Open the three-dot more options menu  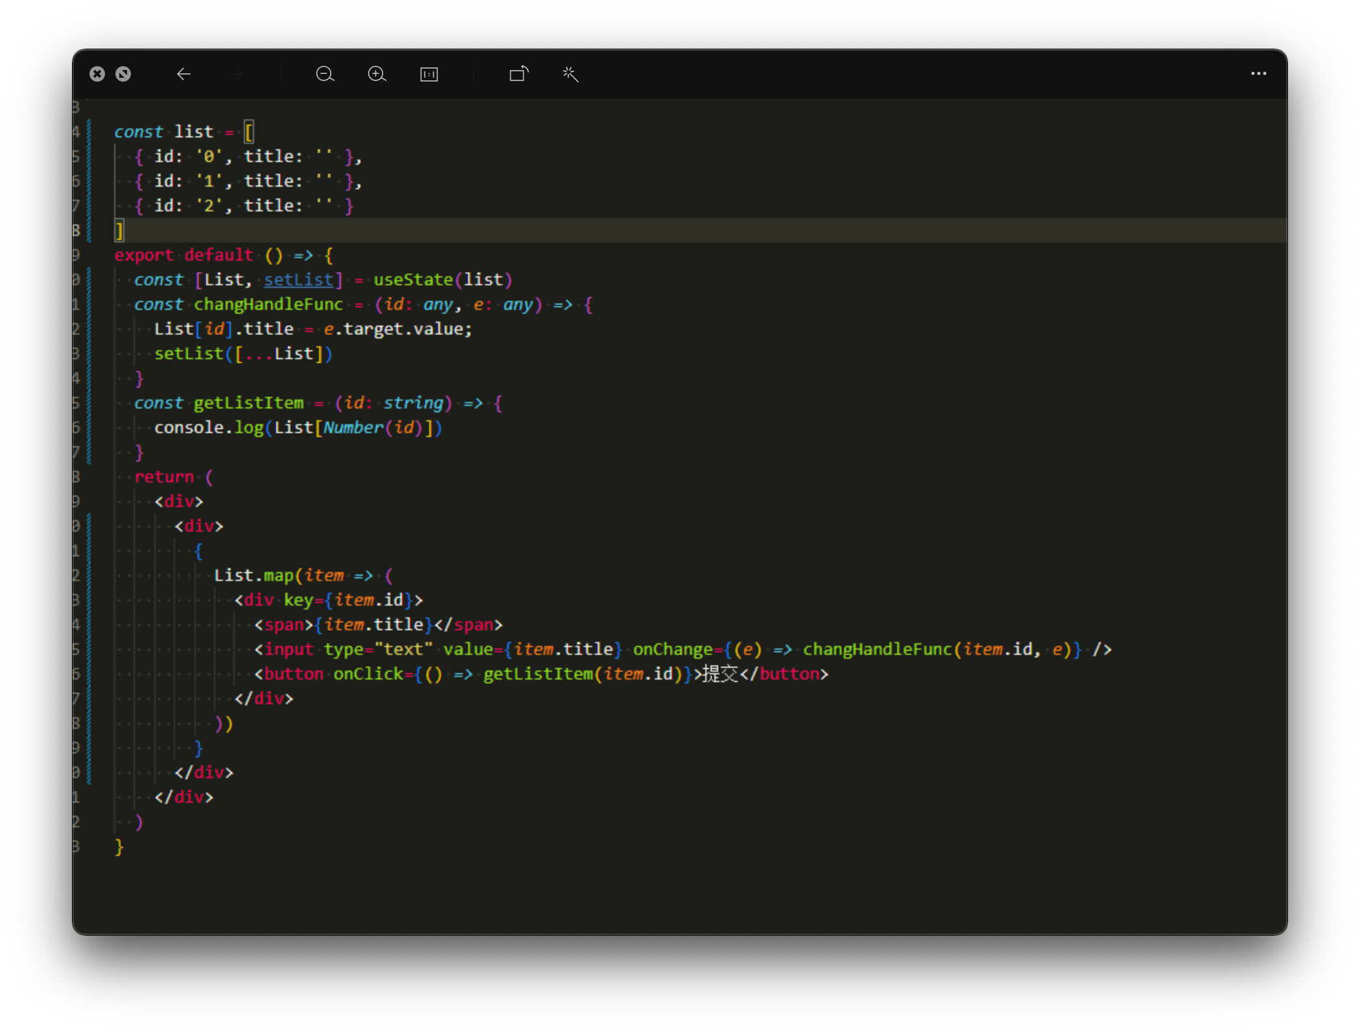[x=1258, y=74]
